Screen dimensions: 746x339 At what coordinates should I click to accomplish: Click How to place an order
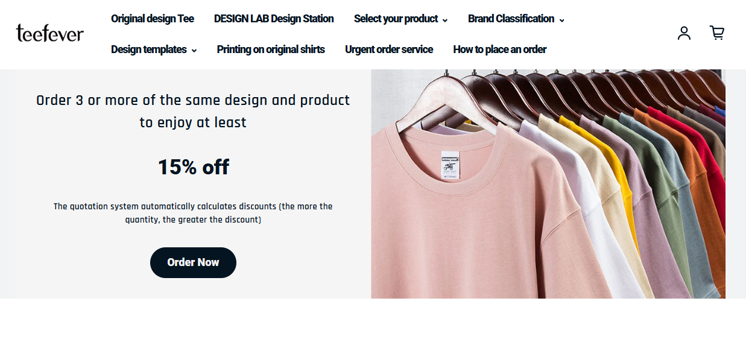(499, 49)
